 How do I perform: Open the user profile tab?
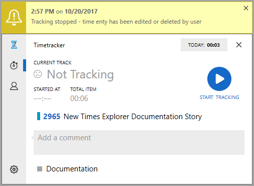(x=14, y=86)
